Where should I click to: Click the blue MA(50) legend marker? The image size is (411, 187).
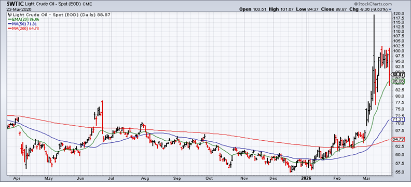10,24
